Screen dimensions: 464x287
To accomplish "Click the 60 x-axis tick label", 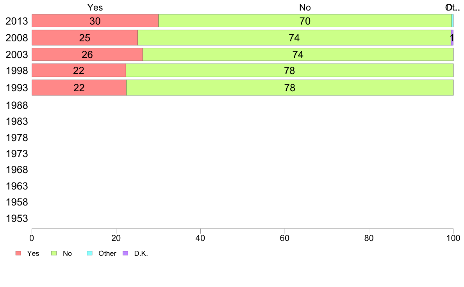I will [285, 238].
